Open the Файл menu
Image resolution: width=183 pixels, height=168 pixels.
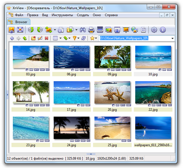(19, 15)
